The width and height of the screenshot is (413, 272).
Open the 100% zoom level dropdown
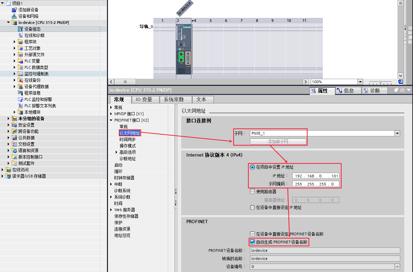pos(360,82)
